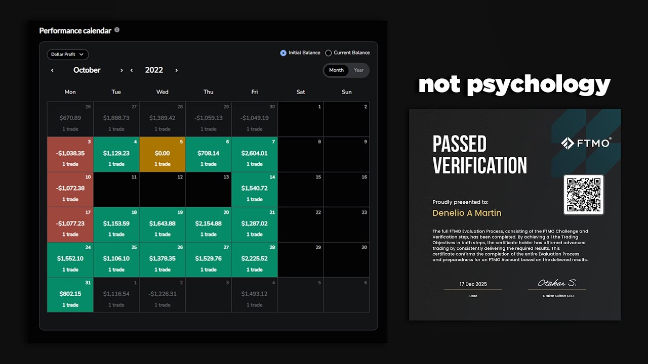Switch to the Year view
The image size is (648, 364).
pyautogui.click(x=359, y=70)
